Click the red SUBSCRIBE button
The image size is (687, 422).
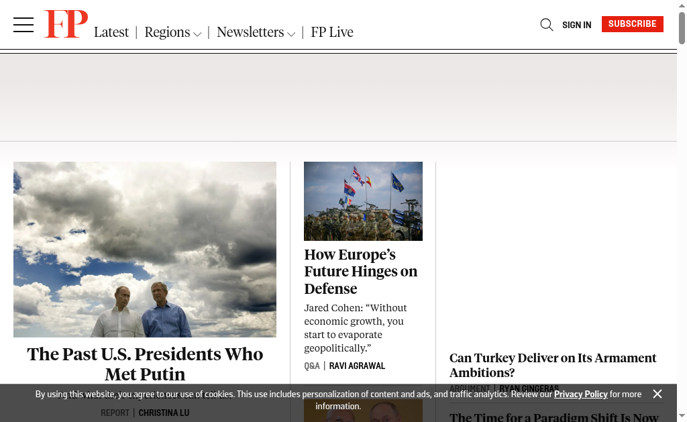(632, 24)
